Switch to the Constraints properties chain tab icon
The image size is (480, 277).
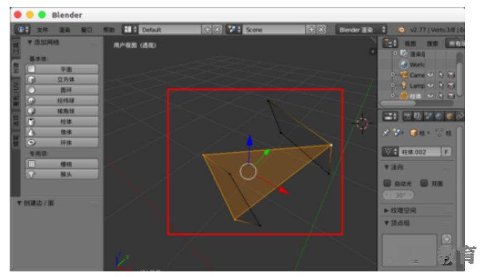coord(460,116)
